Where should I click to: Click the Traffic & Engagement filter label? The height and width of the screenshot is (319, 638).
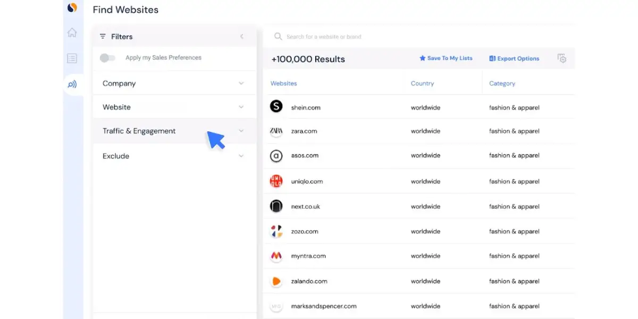(x=139, y=131)
